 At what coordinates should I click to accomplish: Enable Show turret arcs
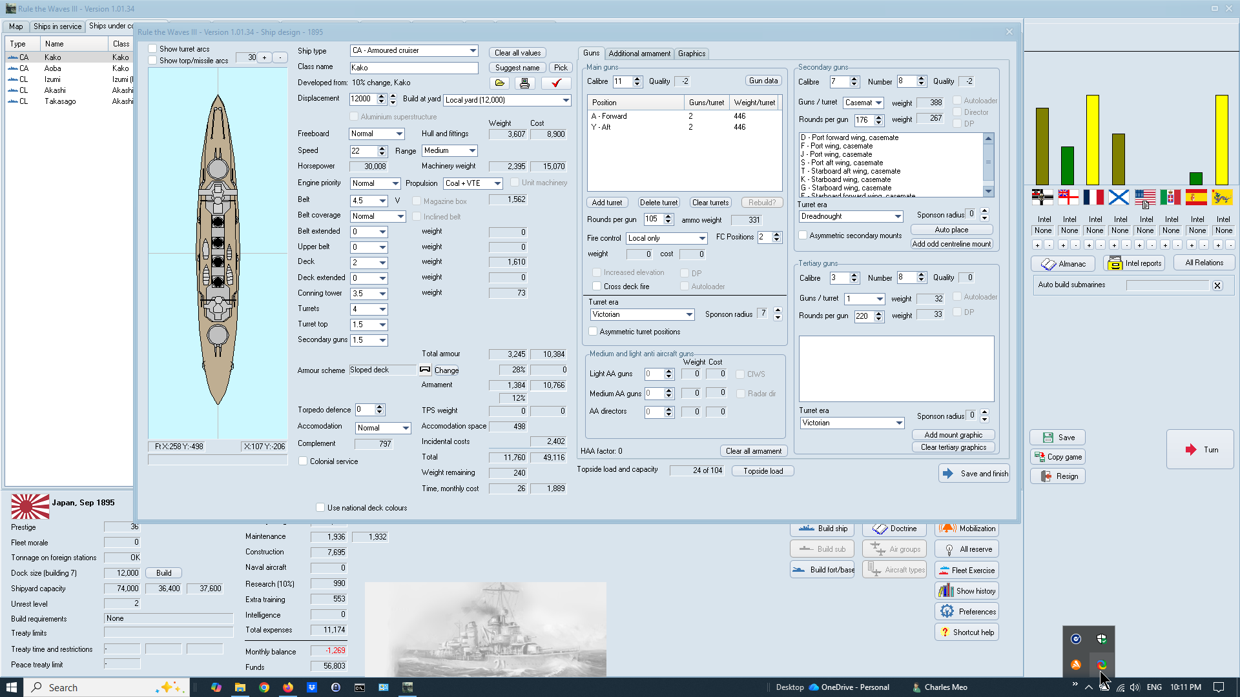(x=152, y=49)
